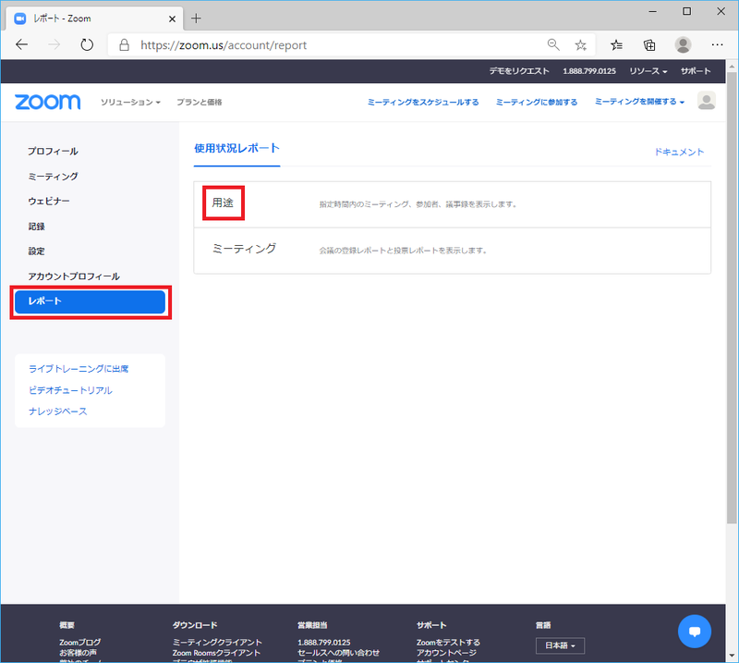Open the magnifier zoom icon in address bar
The width and height of the screenshot is (739, 663).
[x=553, y=44]
